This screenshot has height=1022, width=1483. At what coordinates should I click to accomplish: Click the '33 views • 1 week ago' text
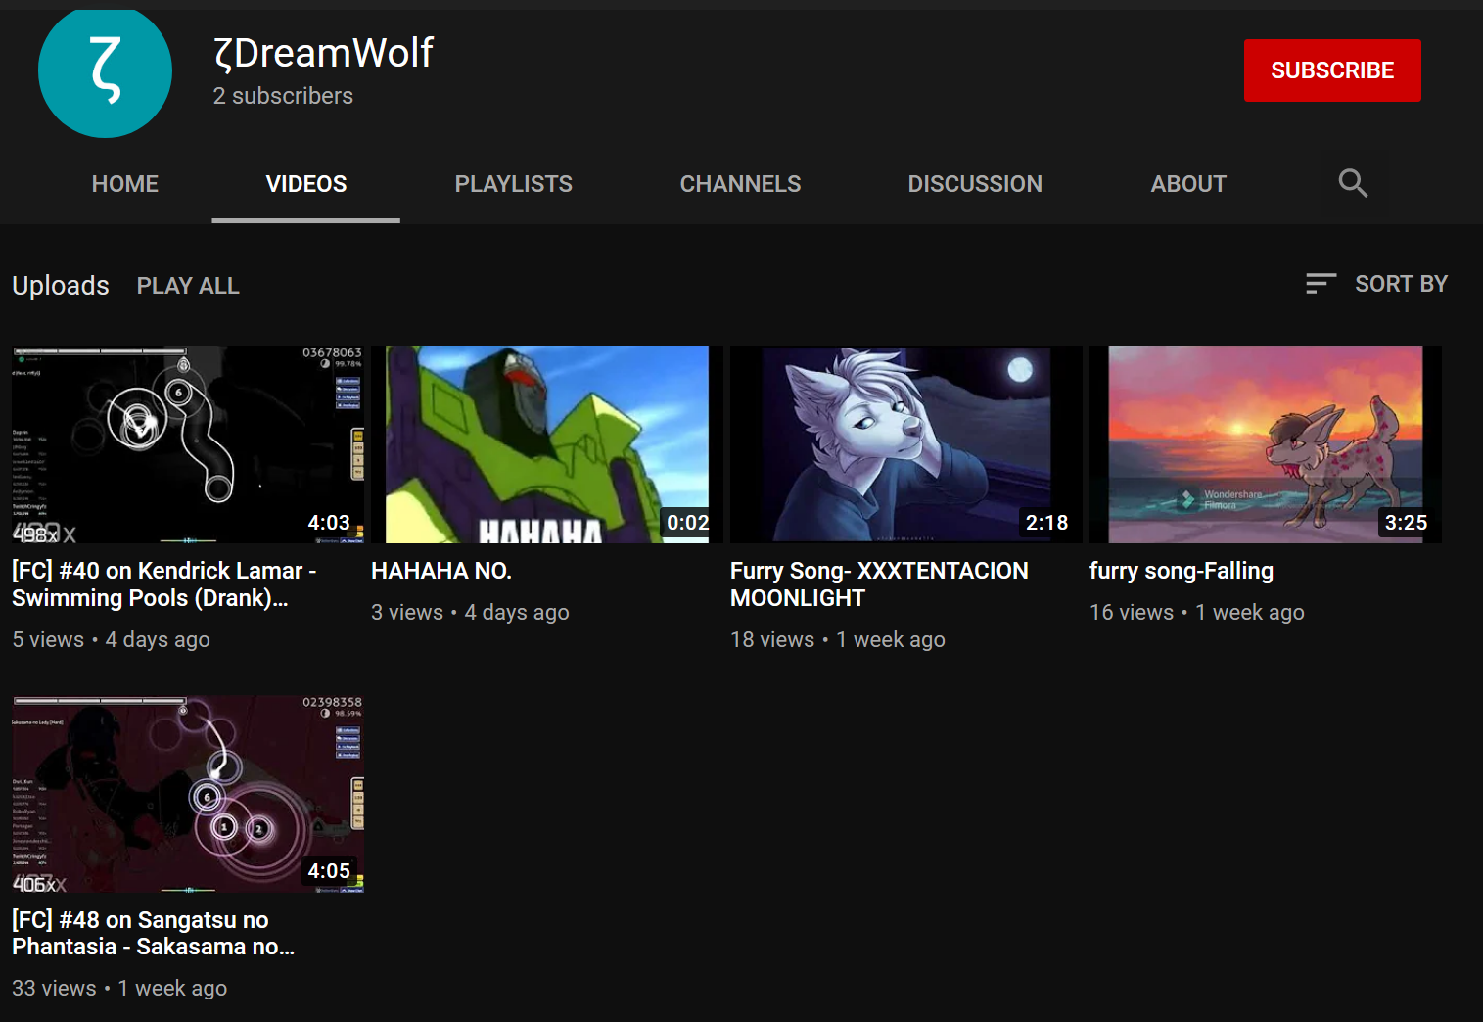[x=119, y=989]
